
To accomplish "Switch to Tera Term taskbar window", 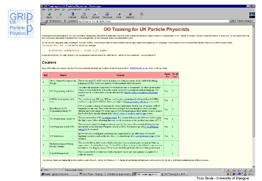I will click(92, 174).
